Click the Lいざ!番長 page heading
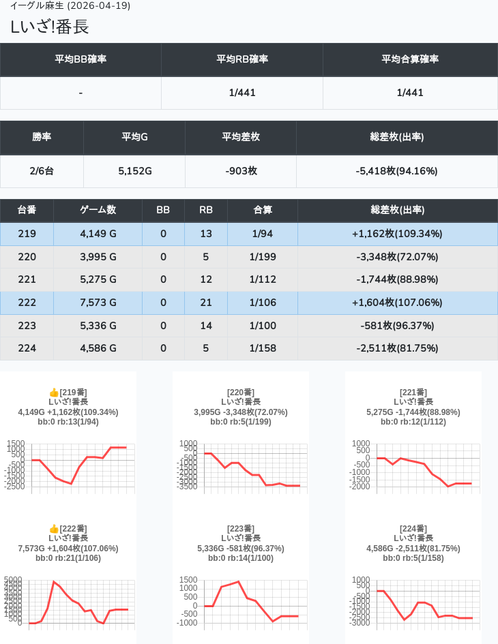The width and height of the screenshot is (498, 644). pyautogui.click(x=50, y=27)
